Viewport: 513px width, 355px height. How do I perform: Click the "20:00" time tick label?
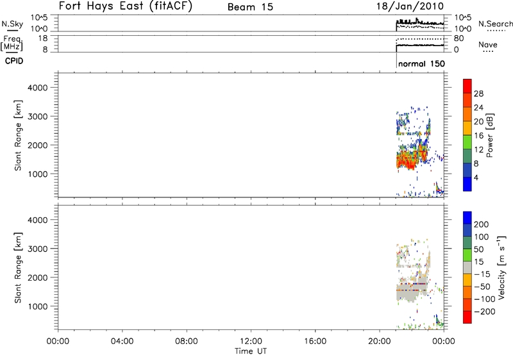[379, 342]
